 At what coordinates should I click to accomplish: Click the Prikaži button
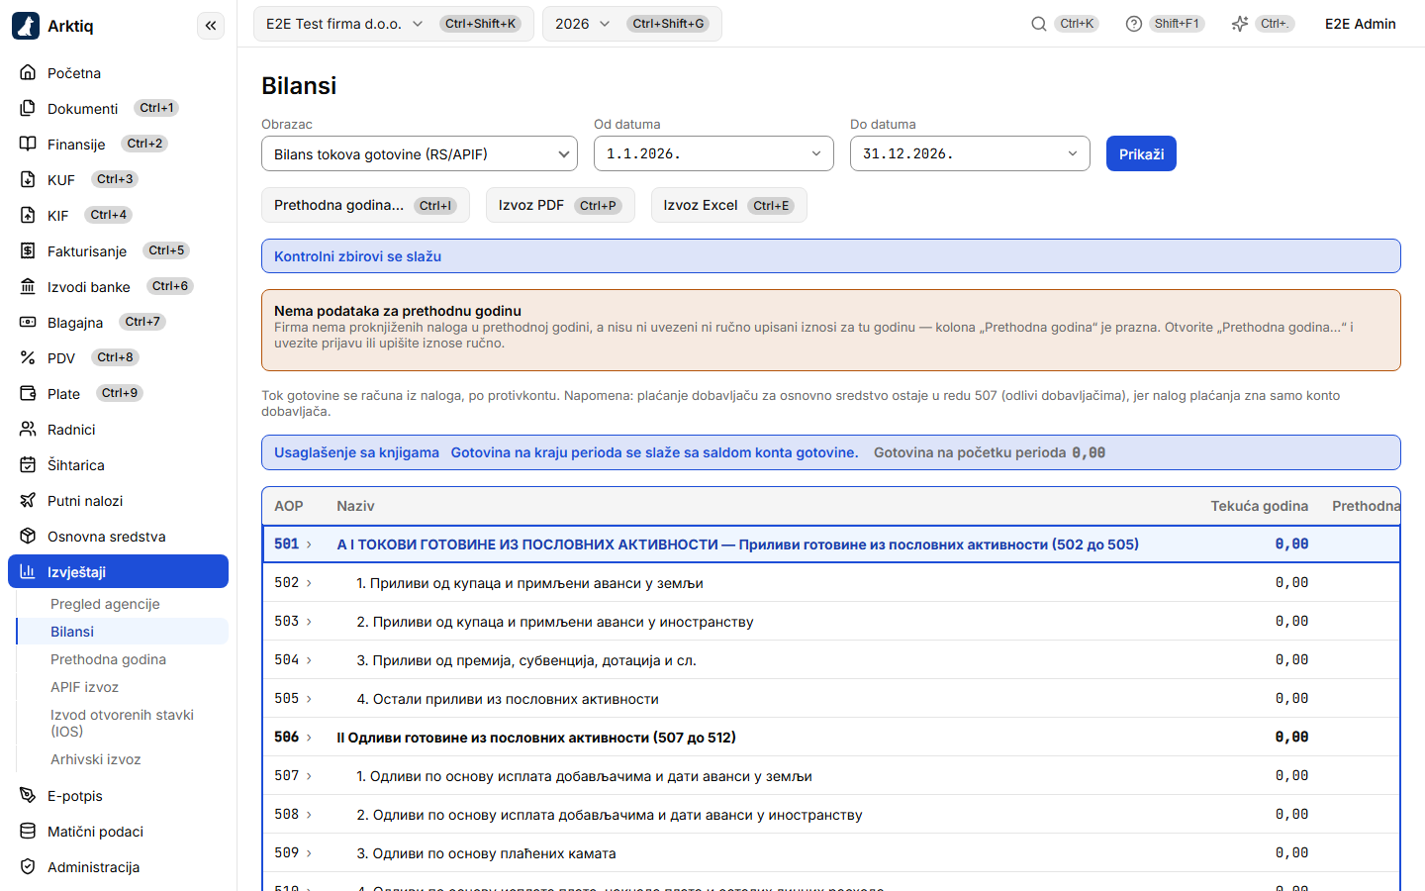[1141, 153]
